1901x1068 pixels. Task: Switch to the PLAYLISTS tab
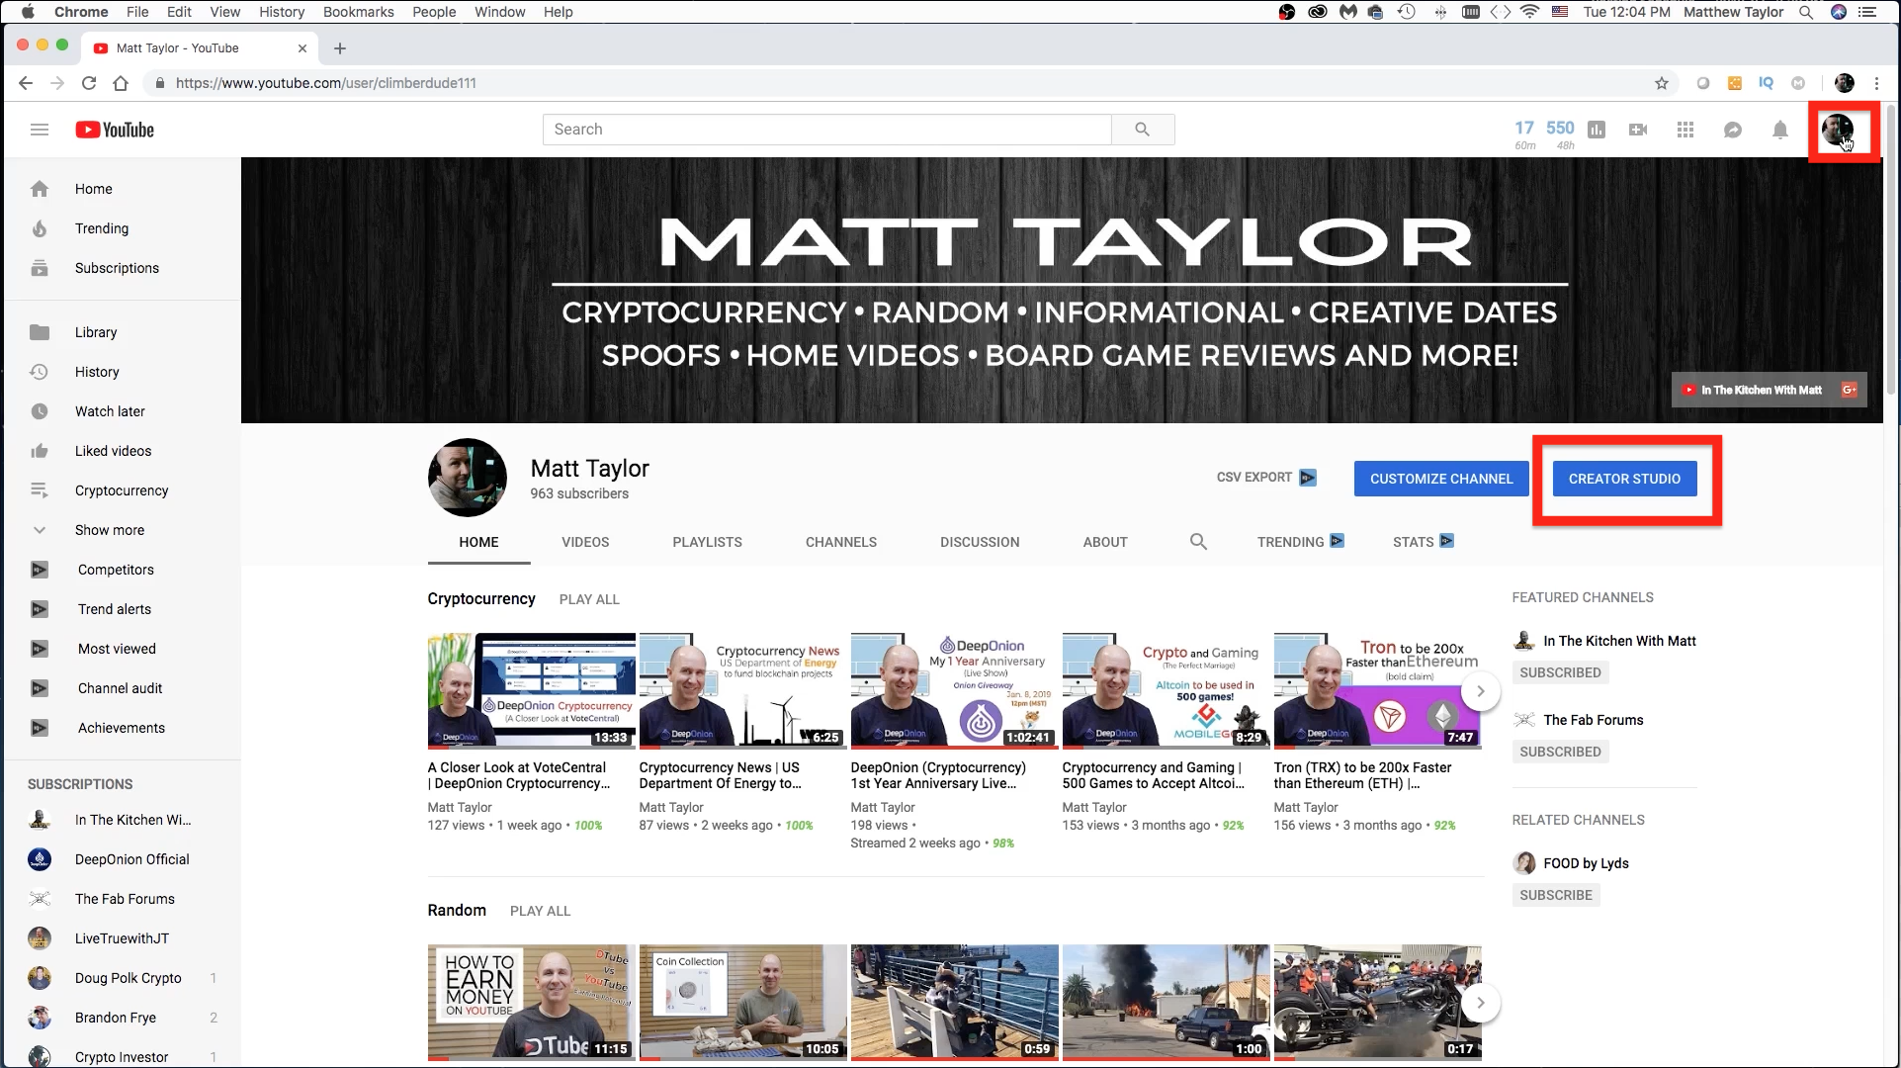tap(707, 542)
